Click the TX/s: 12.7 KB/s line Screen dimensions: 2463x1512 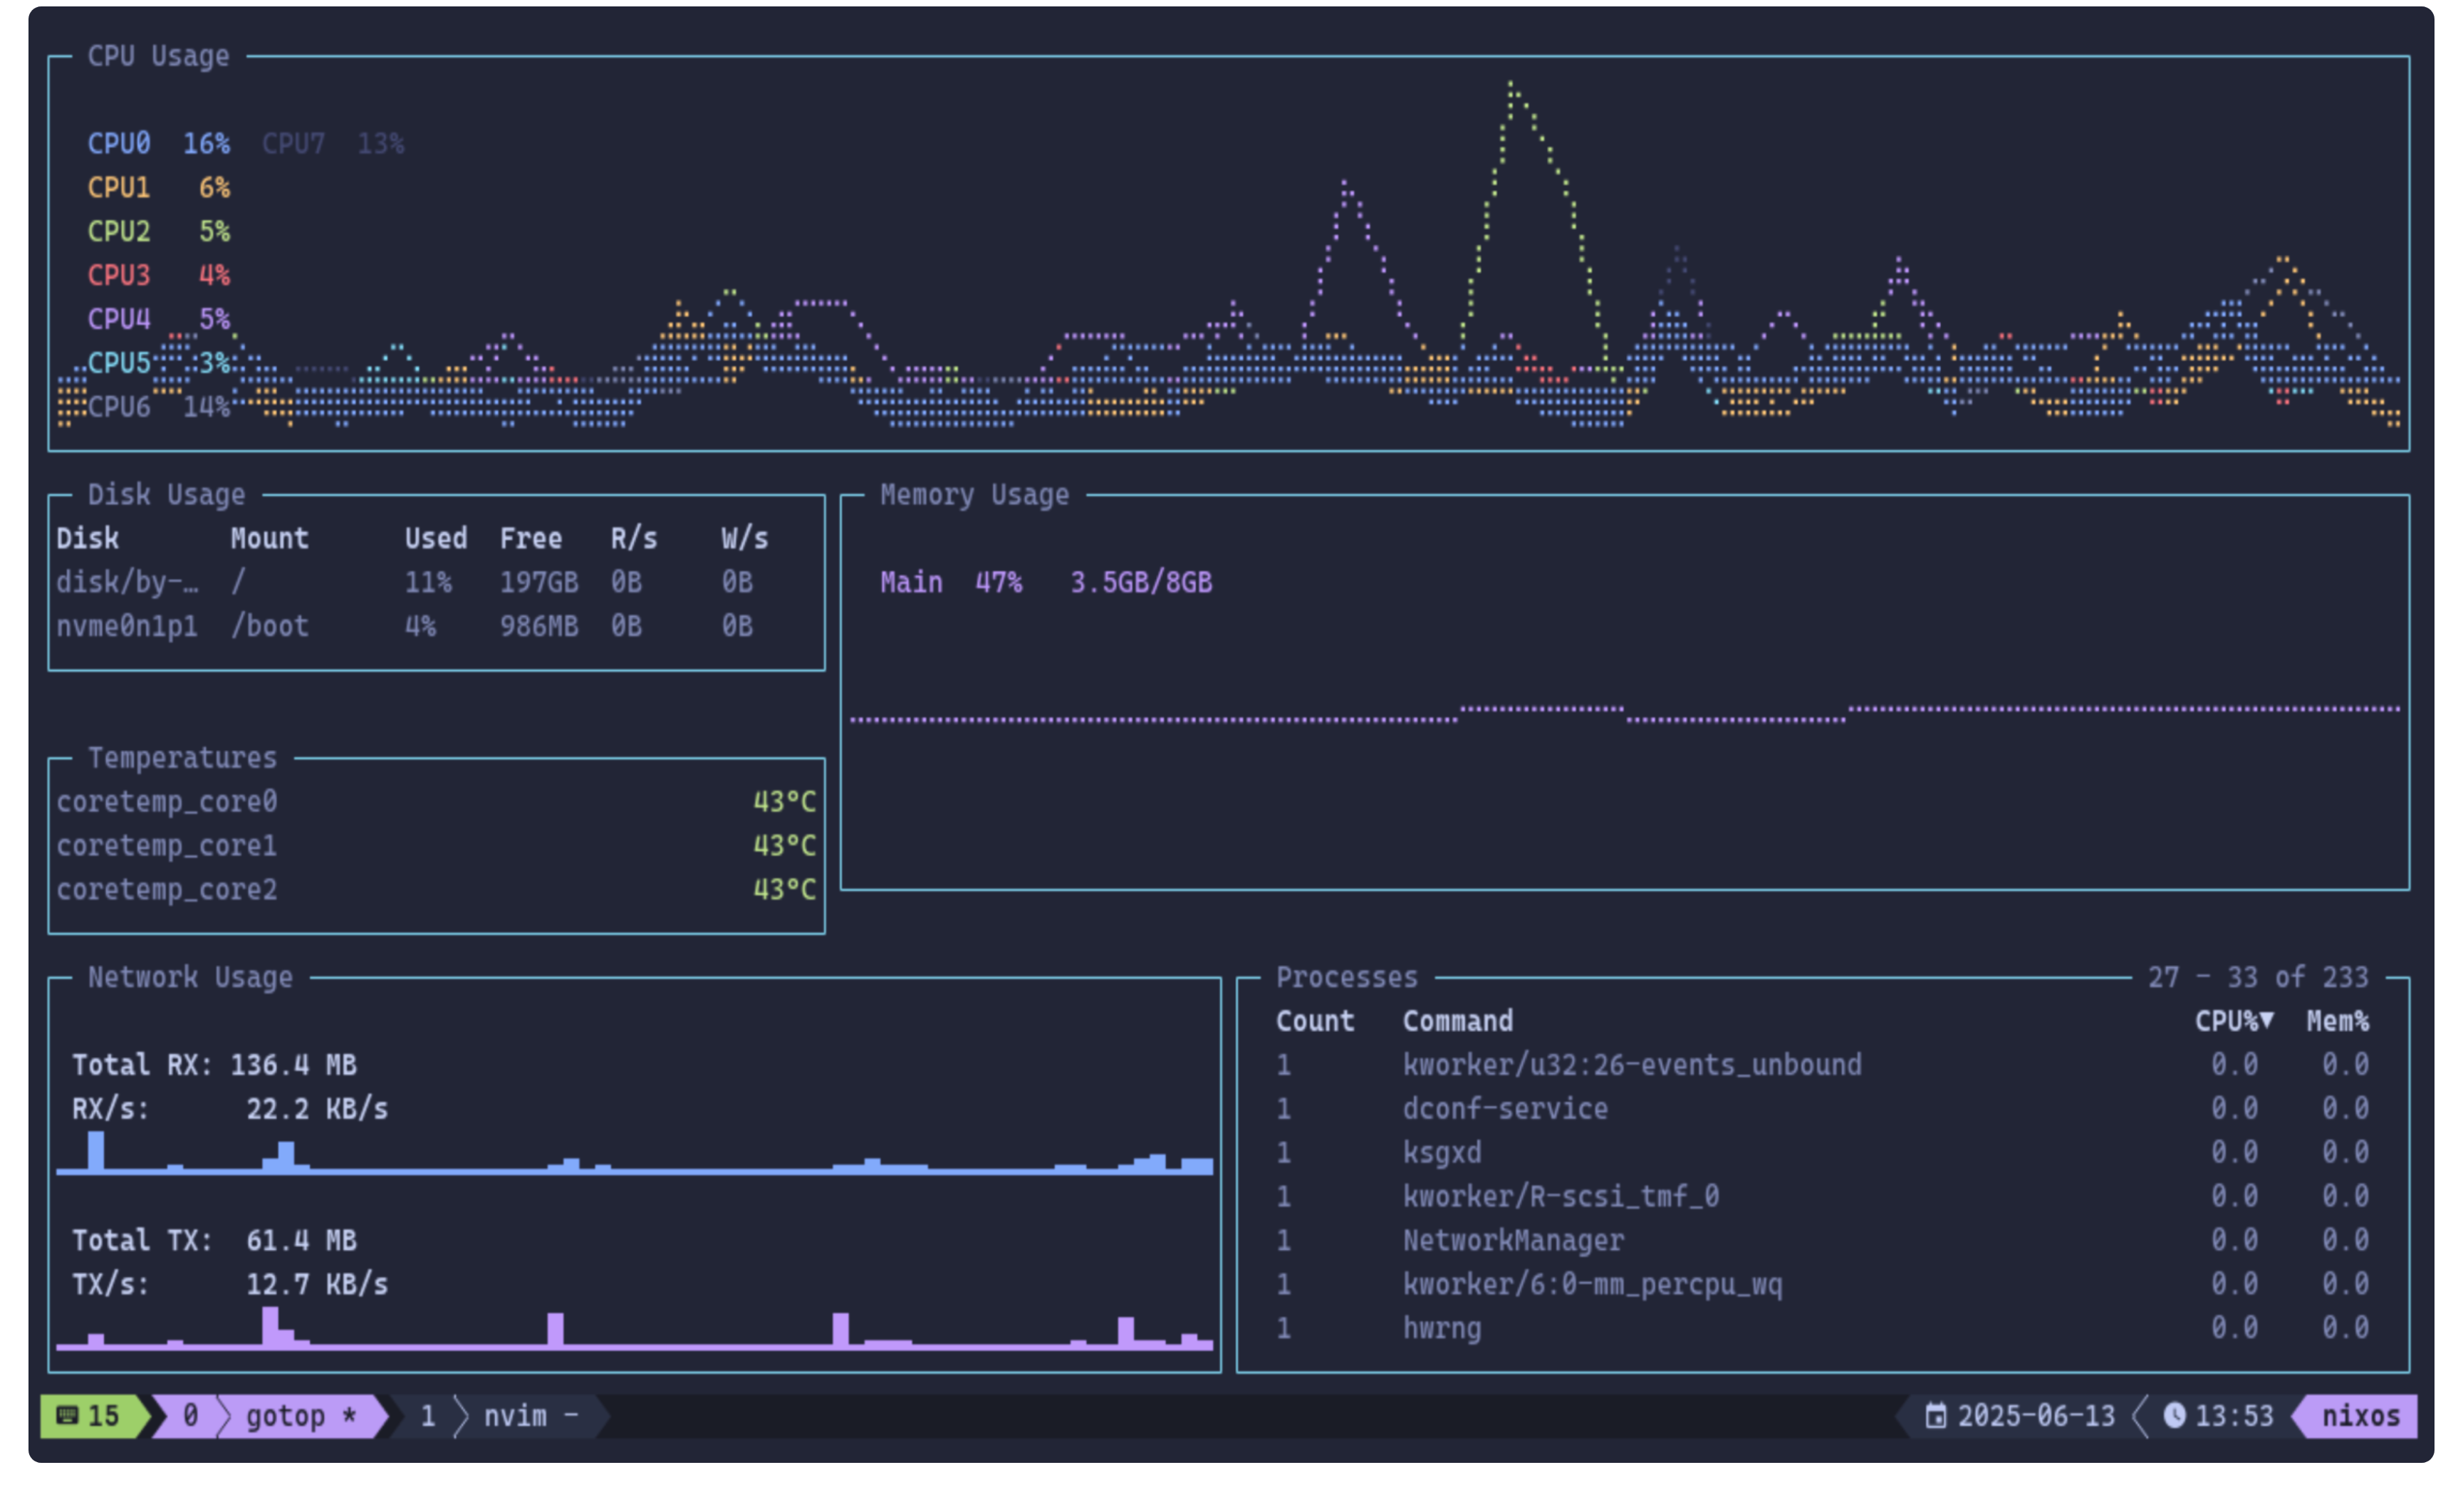[x=230, y=1284]
